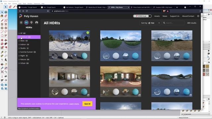Switch to Marble Bust 01 Model tab
This screenshot has height=119, width=212.
point(96,7)
